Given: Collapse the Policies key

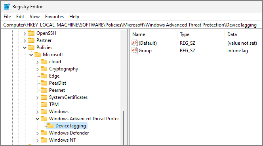Looking at the screenshot, I should tap(25, 47).
